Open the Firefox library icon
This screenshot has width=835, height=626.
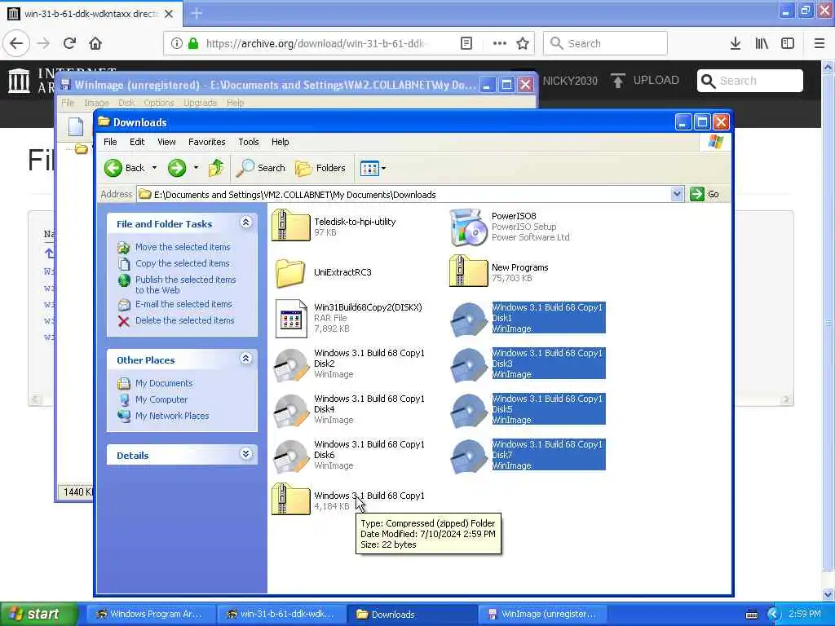[762, 43]
